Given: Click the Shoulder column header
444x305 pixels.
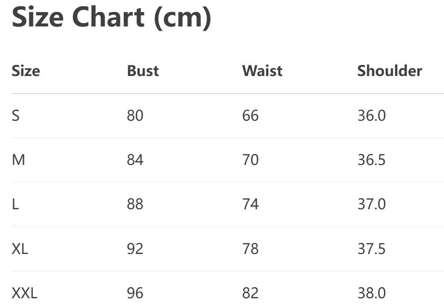Looking at the screenshot, I should tap(389, 71).
